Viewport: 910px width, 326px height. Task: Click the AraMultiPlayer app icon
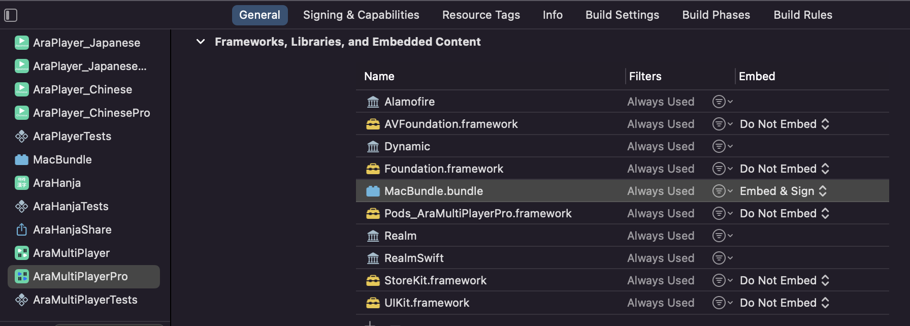tap(22, 253)
